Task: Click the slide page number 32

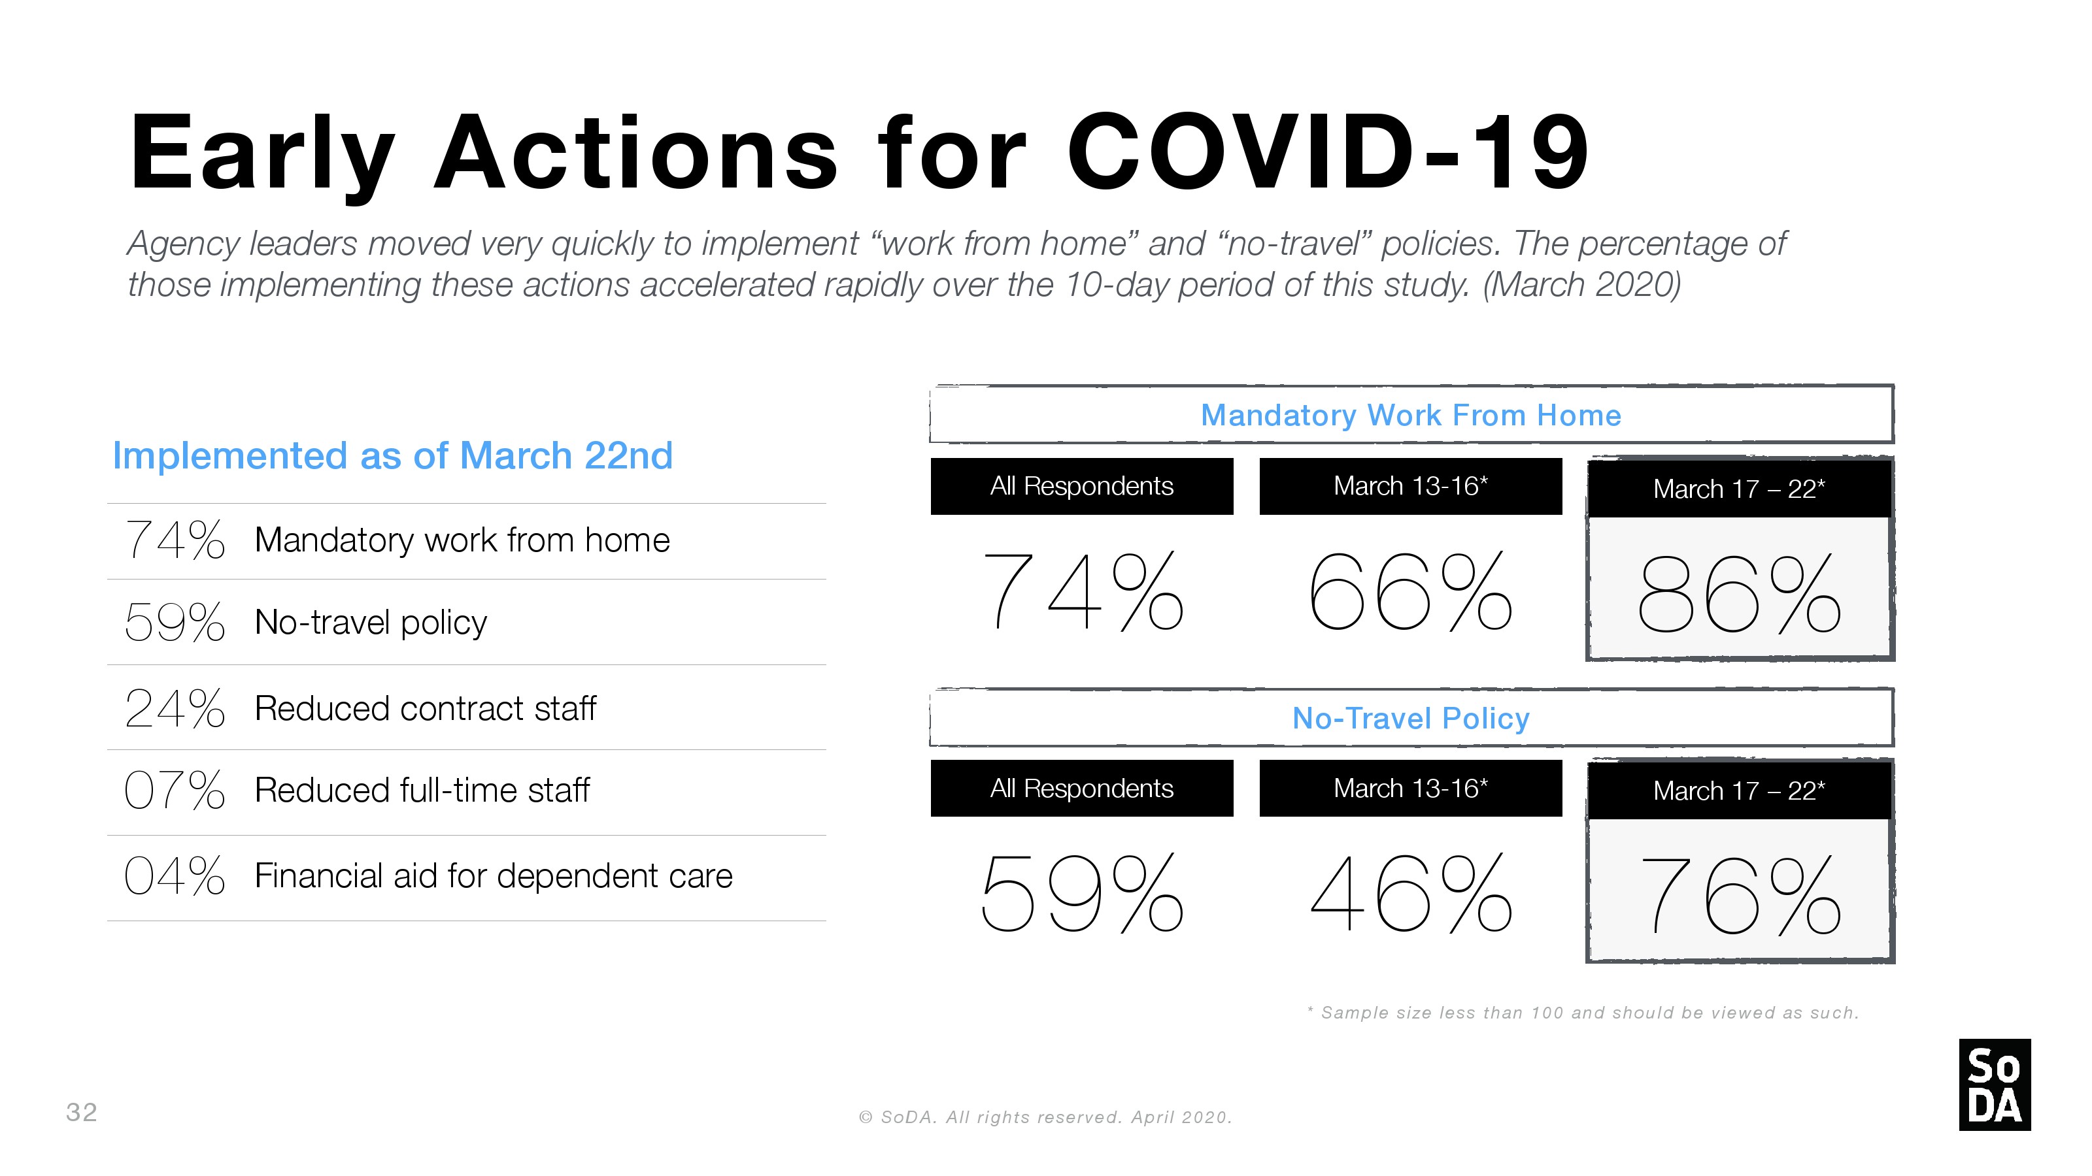Action: (x=81, y=1112)
